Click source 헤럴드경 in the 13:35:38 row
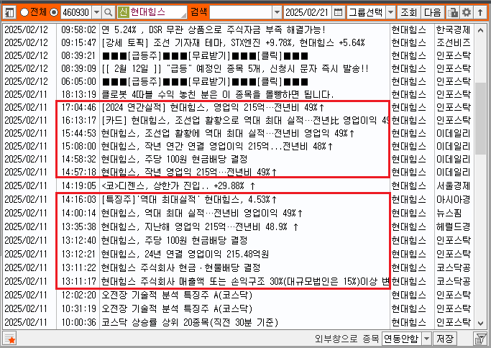 pyautogui.click(x=454, y=226)
